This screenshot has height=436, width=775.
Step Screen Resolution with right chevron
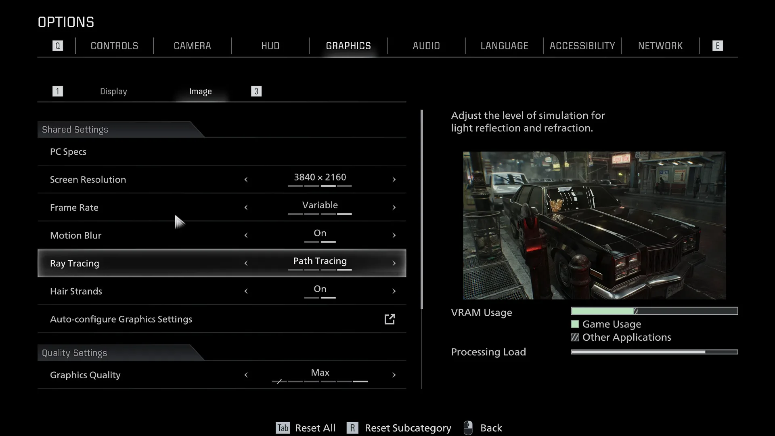[x=394, y=180]
